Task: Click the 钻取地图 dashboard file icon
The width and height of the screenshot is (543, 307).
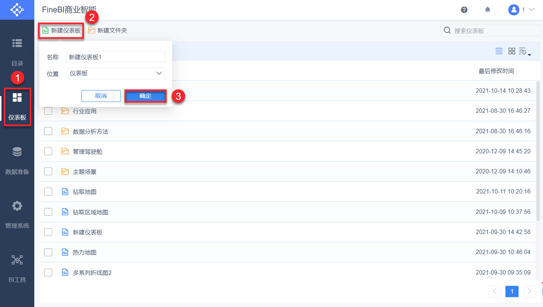Action: (65, 192)
